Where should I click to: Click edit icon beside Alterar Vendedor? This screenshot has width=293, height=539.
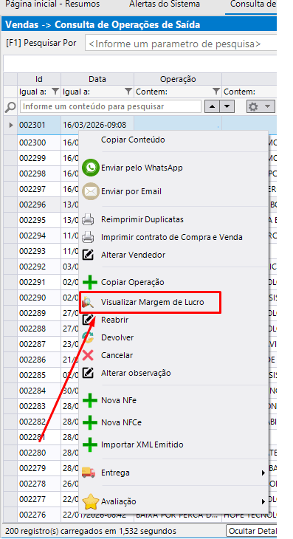click(x=89, y=255)
